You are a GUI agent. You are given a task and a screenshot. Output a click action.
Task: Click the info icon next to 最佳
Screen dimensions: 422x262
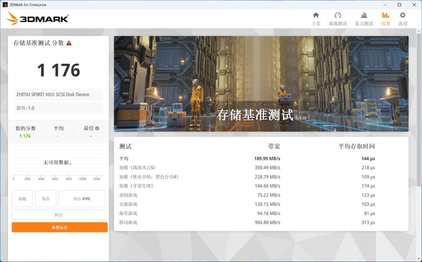(x=97, y=128)
